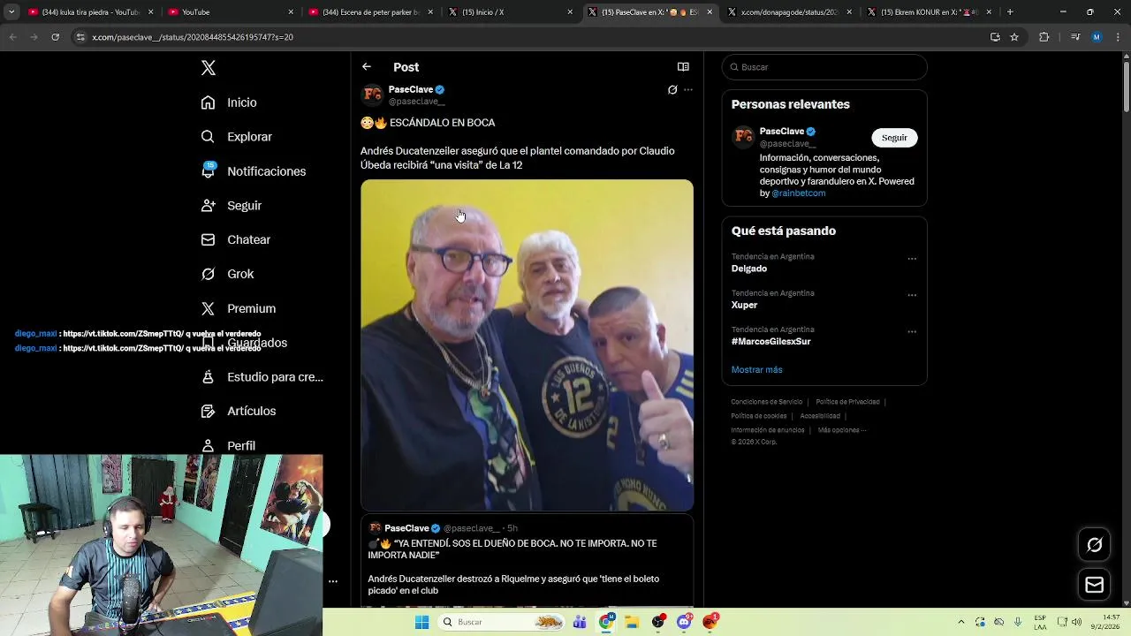Open the @rainbetcom mention link
The width and height of the screenshot is (1131, 636).
pos(799,193)
